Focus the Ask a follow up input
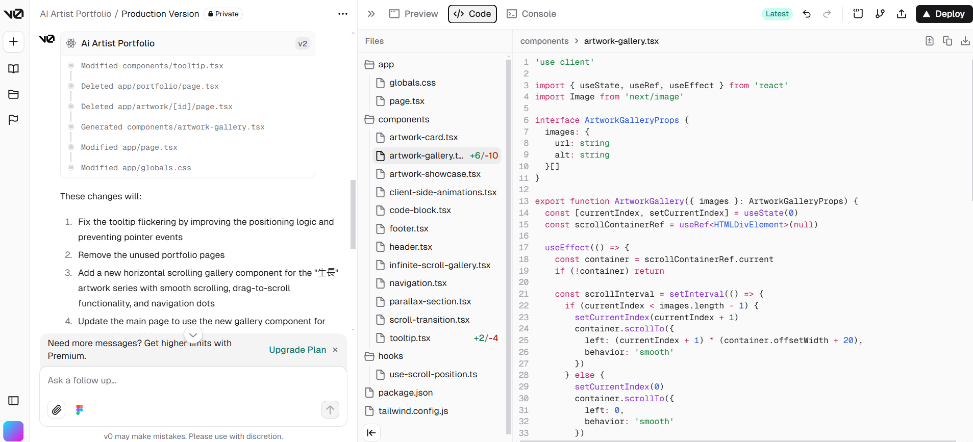973x442 pixels. pyautogui.click(x=193, y=380)
